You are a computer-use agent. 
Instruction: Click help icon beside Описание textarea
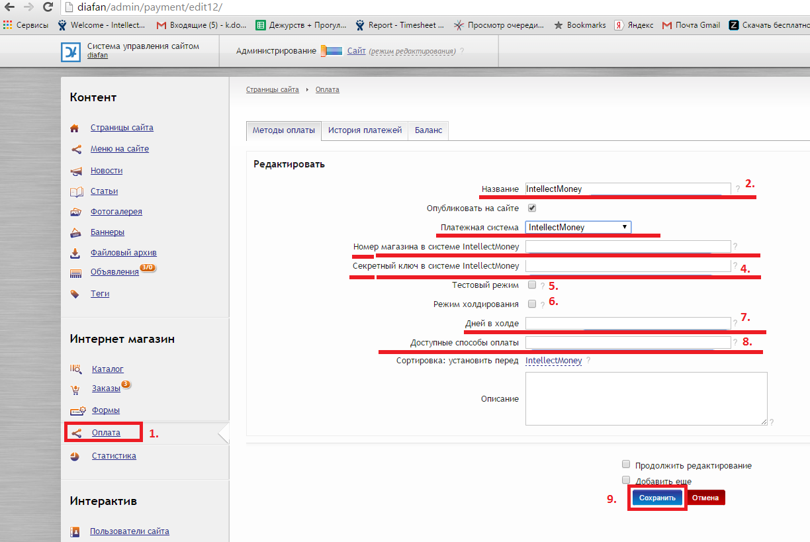tap(771, 422)
